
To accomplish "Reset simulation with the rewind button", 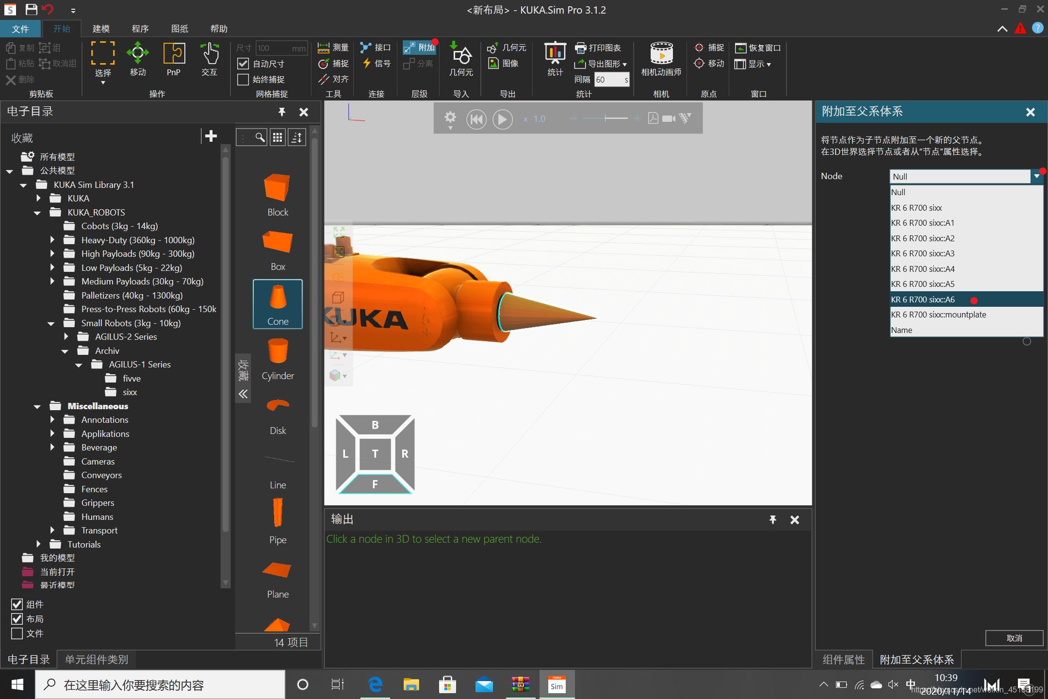I will [x=476, y=119].
